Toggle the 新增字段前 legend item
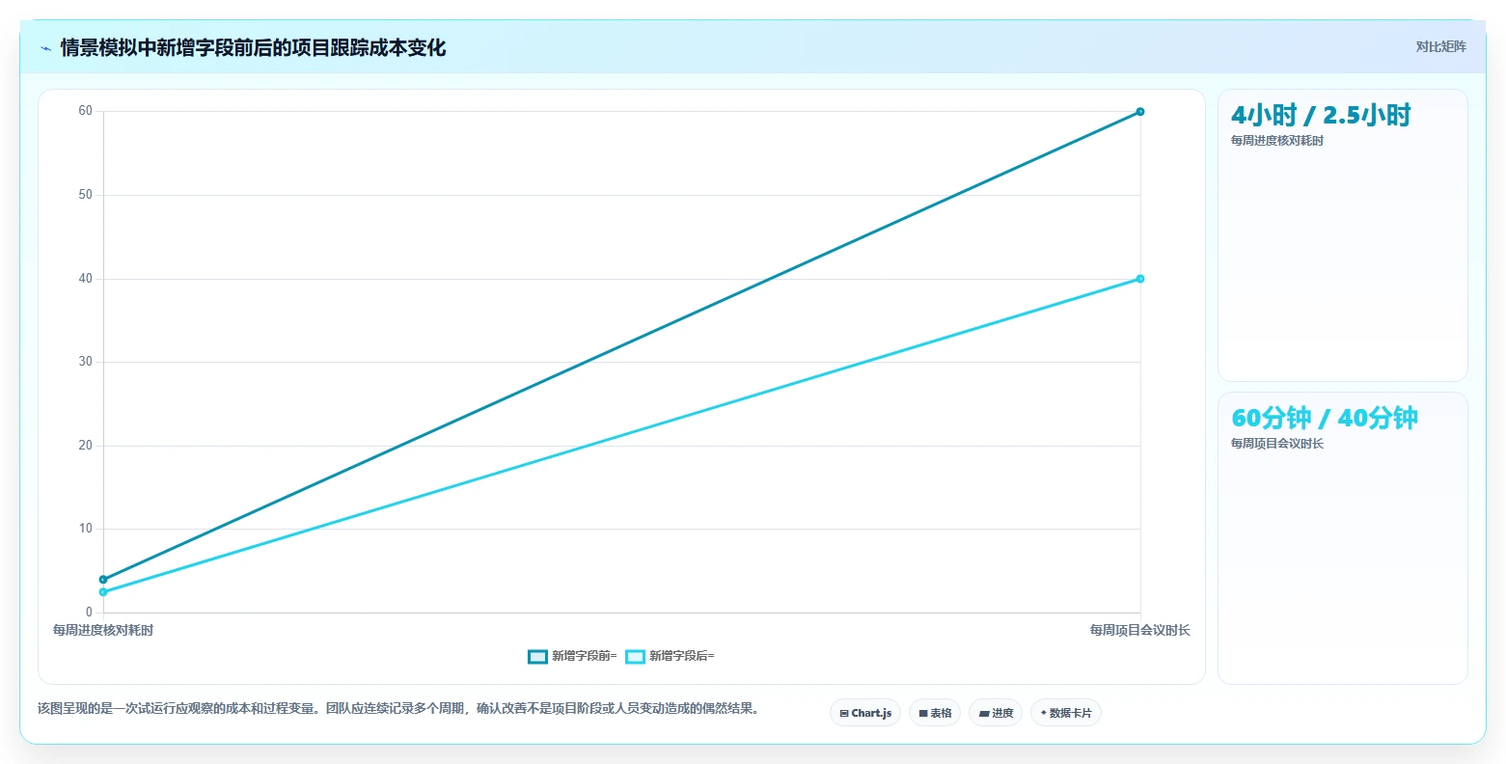The width and height of the screenshot is (1506, 764). point(572,656)
